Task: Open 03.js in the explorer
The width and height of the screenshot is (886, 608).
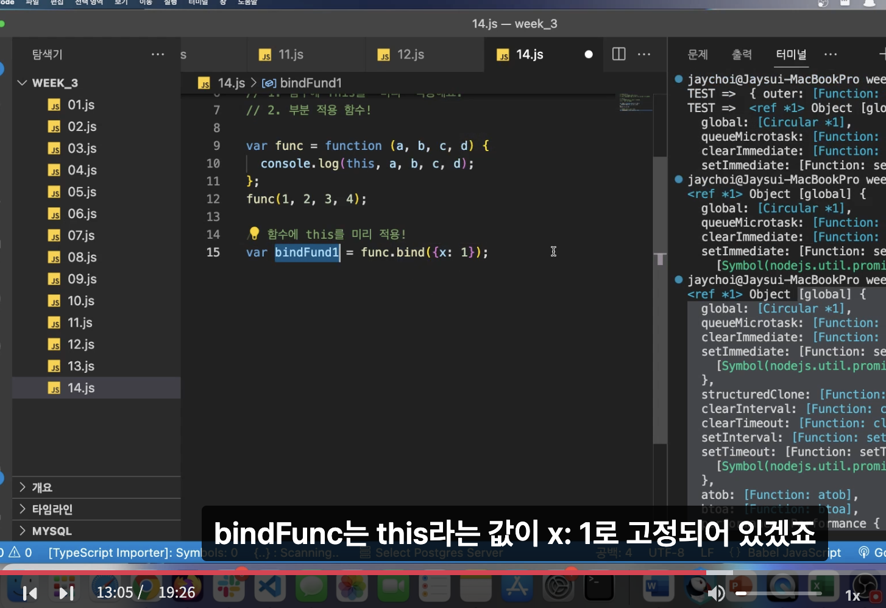Action: (x=96, y=149)
